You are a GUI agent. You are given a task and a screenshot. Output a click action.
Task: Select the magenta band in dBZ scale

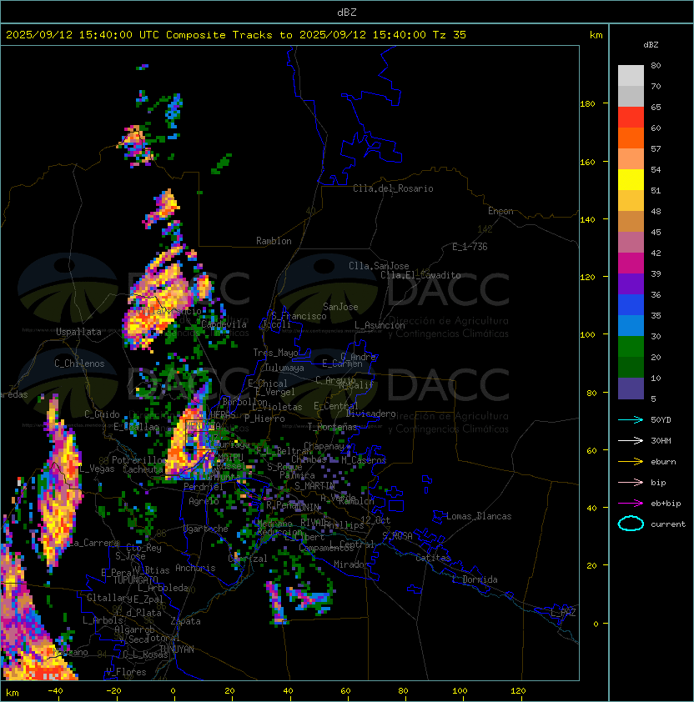coord(631,263)
